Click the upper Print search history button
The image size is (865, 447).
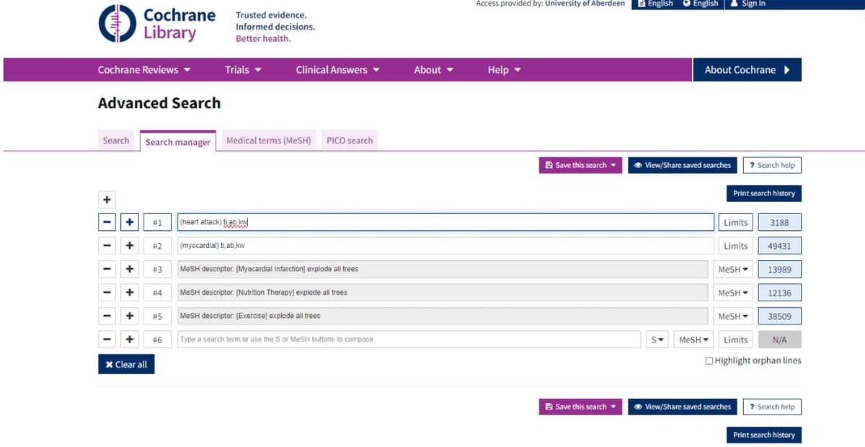pos(764,193)
